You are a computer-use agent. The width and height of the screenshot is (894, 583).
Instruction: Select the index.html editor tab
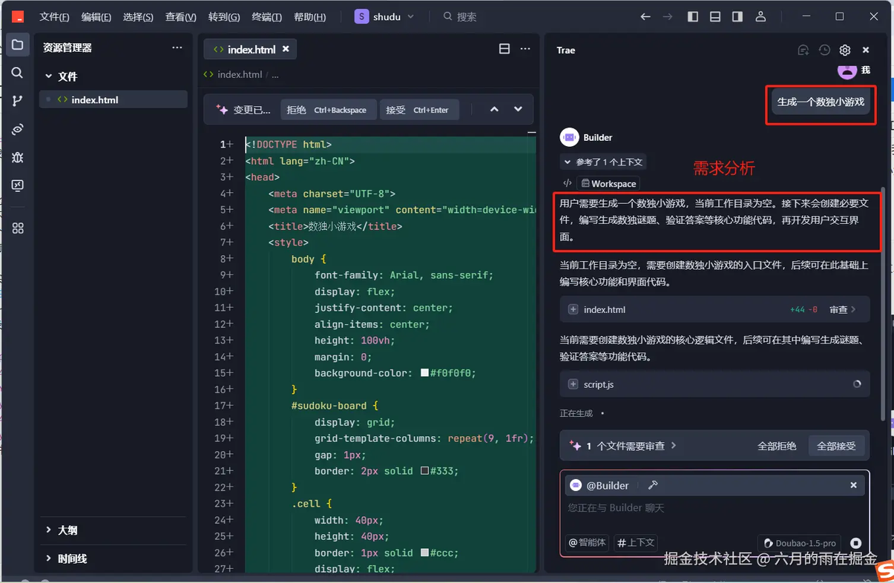pyautogui.click(x=250, y=49)
